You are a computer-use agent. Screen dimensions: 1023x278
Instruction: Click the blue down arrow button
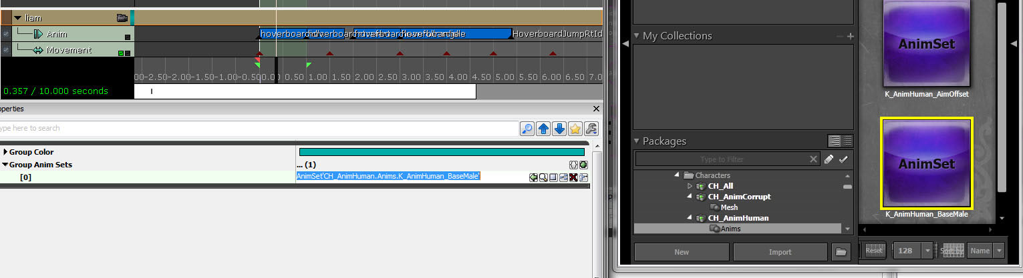tap(559, 129)
